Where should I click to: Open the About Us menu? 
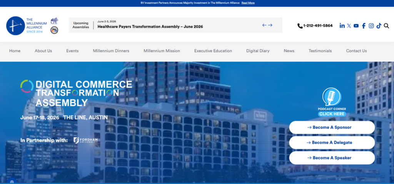tap(43, 51)
